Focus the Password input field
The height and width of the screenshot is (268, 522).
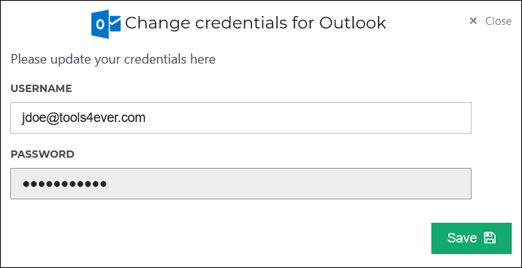click(x=241, y=183)
